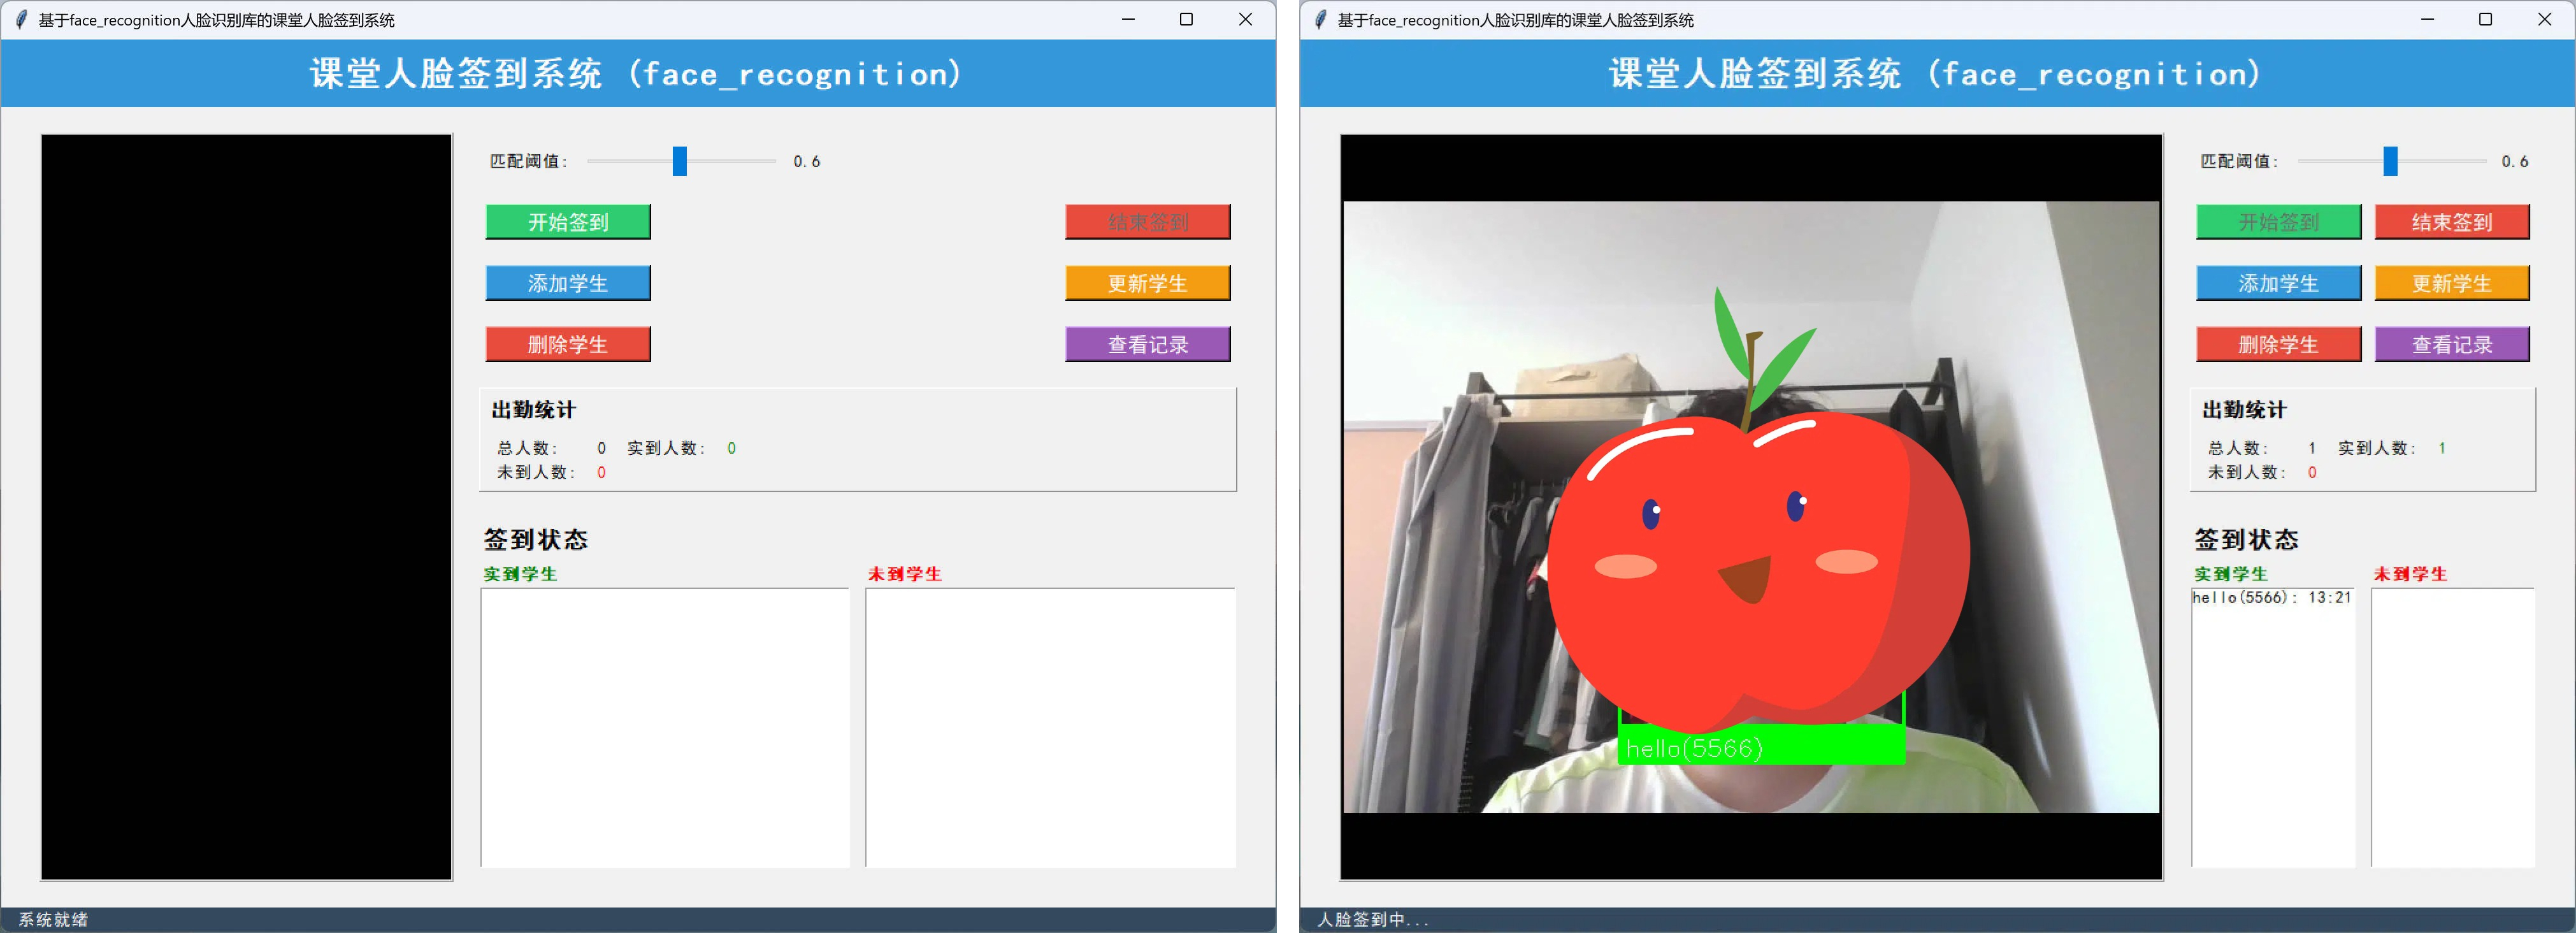Screen dimensions: 2576x933
Task: Click 匹配阈值 label in right window
Action: tap(2239, 161)
